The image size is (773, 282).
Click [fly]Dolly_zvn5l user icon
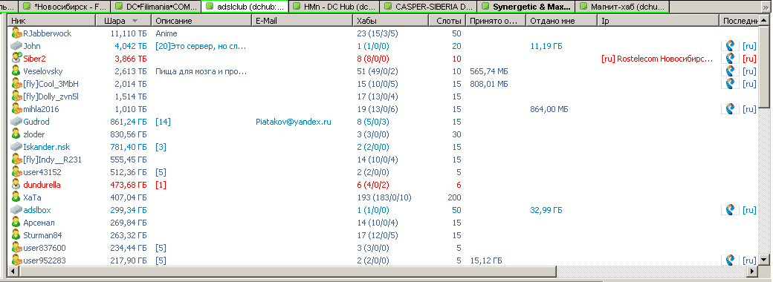[x=17, y=96]
